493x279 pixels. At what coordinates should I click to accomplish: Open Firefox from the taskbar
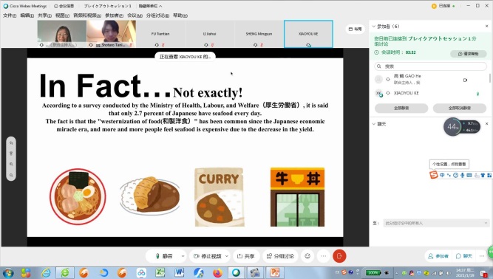coord(217,272)
